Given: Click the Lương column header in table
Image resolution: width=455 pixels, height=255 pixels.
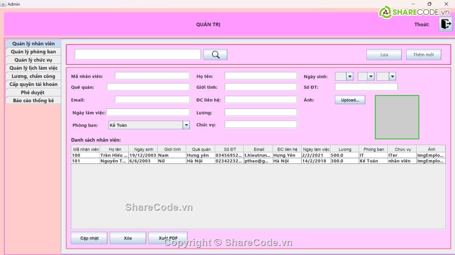Looking at the screenshot, I should [x=344, y=149].
